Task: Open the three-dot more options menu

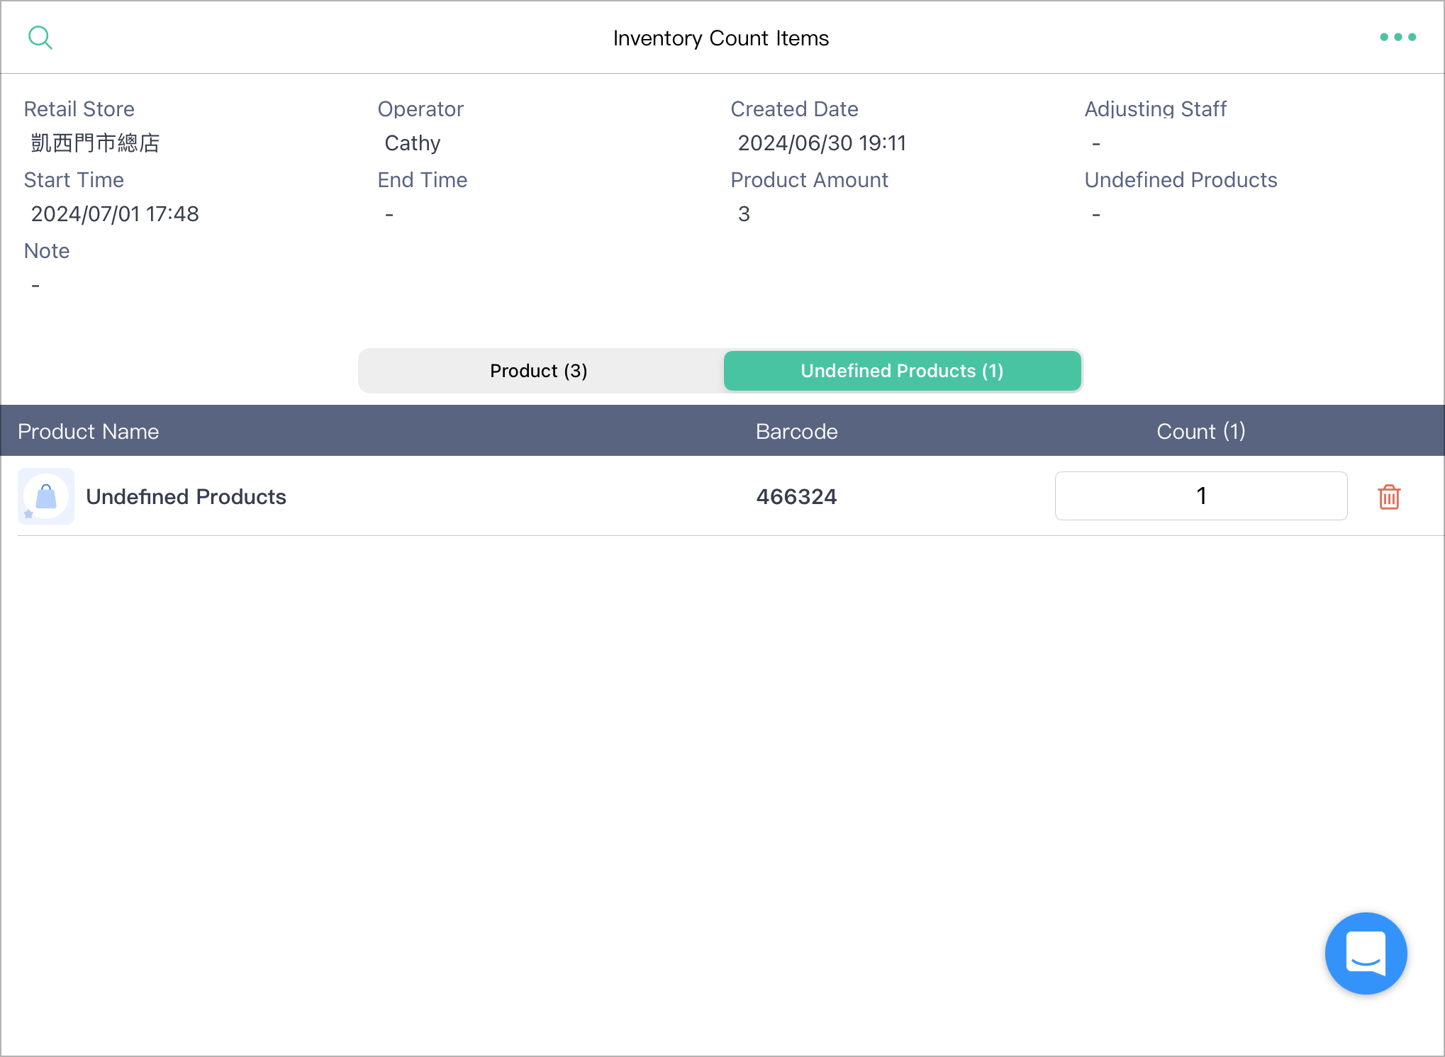Action: coord(1397,37)
